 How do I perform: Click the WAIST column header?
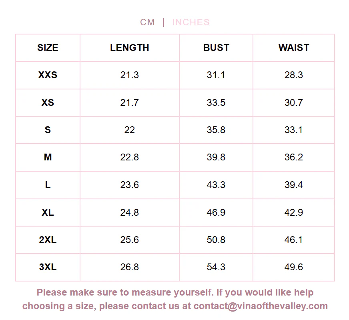[294, 48]
